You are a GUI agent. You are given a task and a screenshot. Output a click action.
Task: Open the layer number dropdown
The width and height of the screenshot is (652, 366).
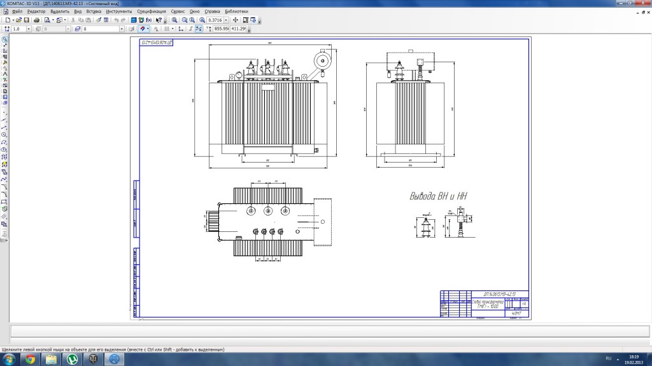click(122, 29)
